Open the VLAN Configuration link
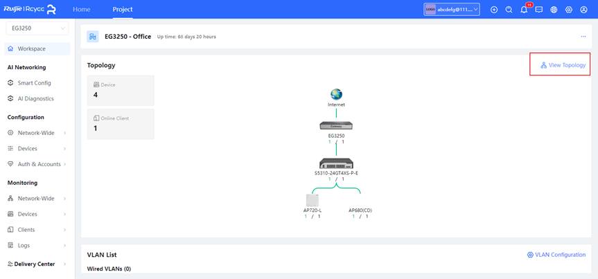 pos(556,255)
